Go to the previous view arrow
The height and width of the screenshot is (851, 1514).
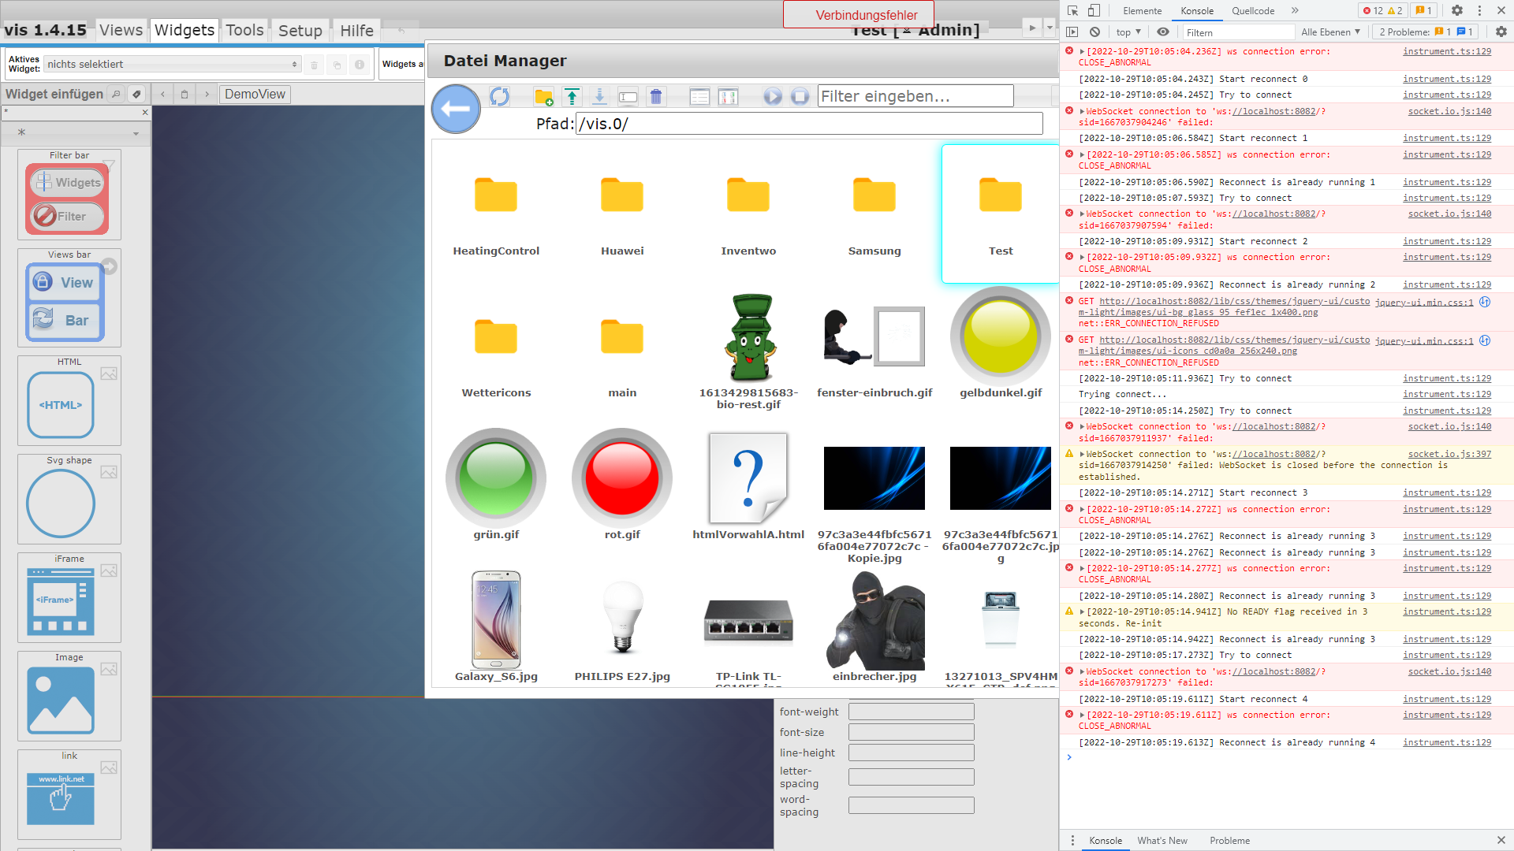click(162, 95)
